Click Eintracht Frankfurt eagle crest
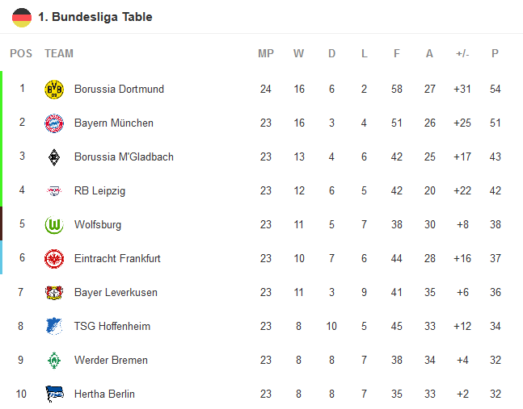Image resolution: width=523 pixels, height=409 pixels. click(x=54, y=259)
